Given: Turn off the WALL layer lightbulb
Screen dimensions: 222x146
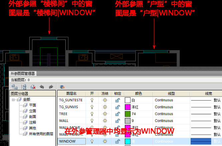Looking at the screenshot, I should (x=92, y=121).
